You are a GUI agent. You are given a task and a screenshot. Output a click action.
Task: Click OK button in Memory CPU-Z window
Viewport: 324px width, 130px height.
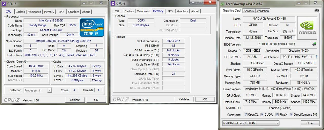pyautogui.click(x=205, y=99)
